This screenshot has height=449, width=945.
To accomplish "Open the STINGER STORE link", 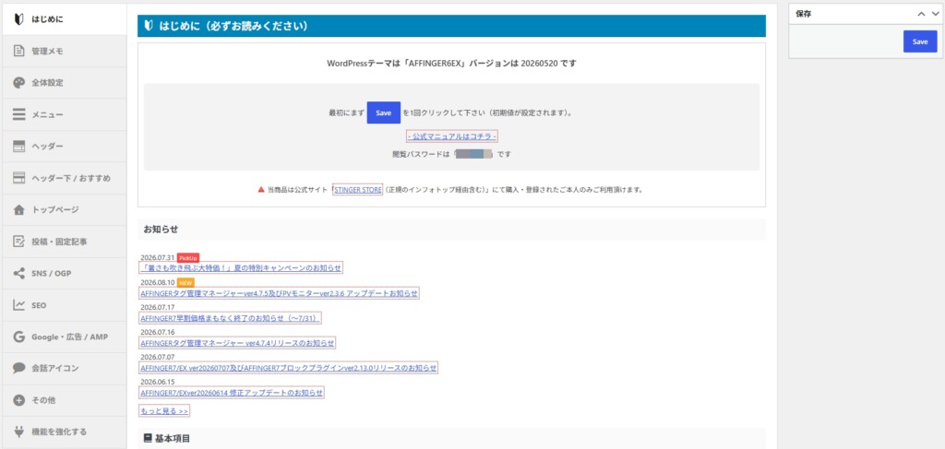I will coord(357,190).
